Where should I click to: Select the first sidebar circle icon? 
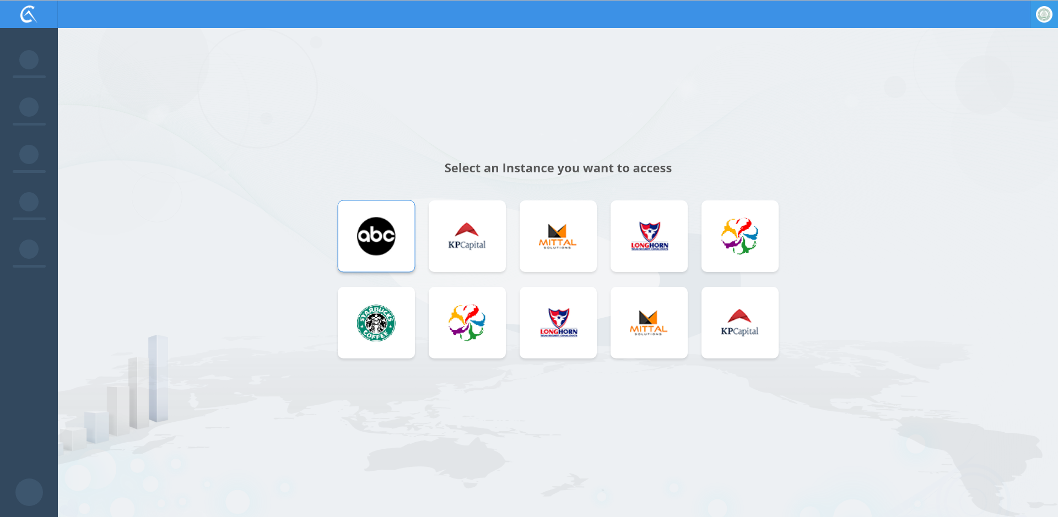coord(29,59)
